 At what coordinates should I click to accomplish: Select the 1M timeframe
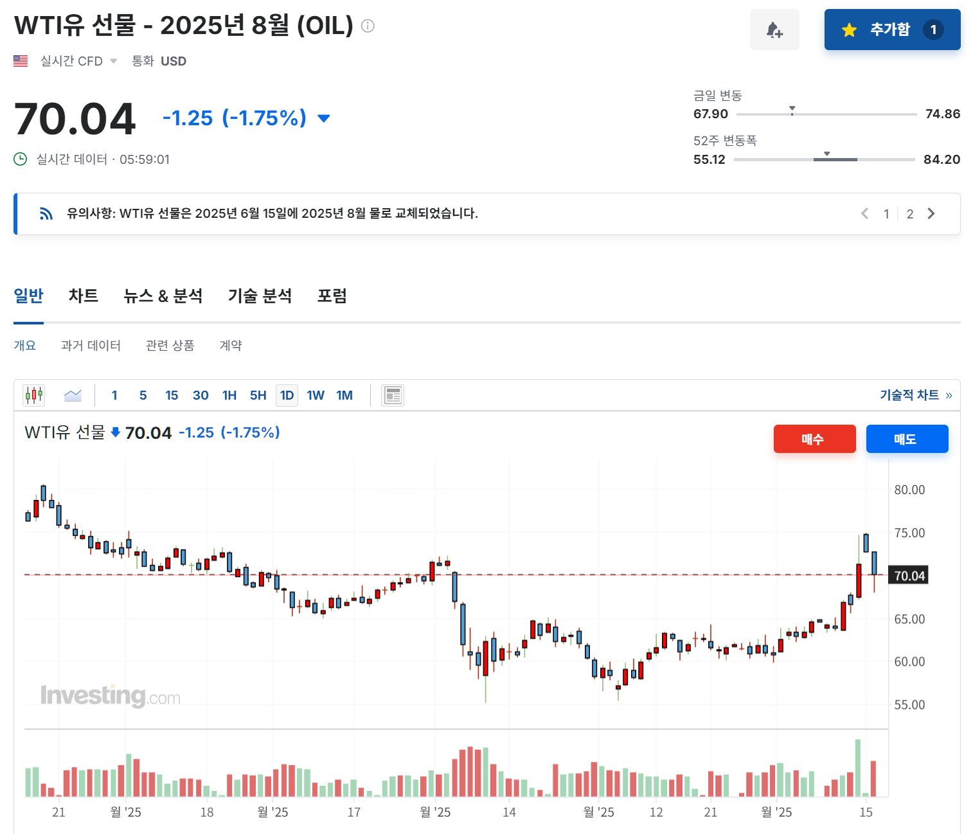[x=344, y=395]
